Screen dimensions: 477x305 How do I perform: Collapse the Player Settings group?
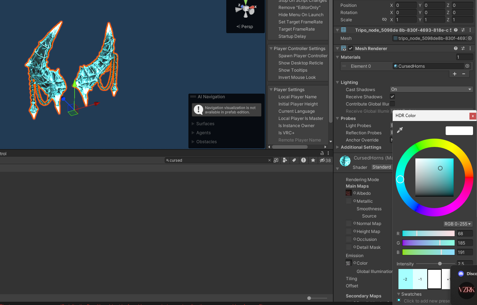(x=271, y=90)
